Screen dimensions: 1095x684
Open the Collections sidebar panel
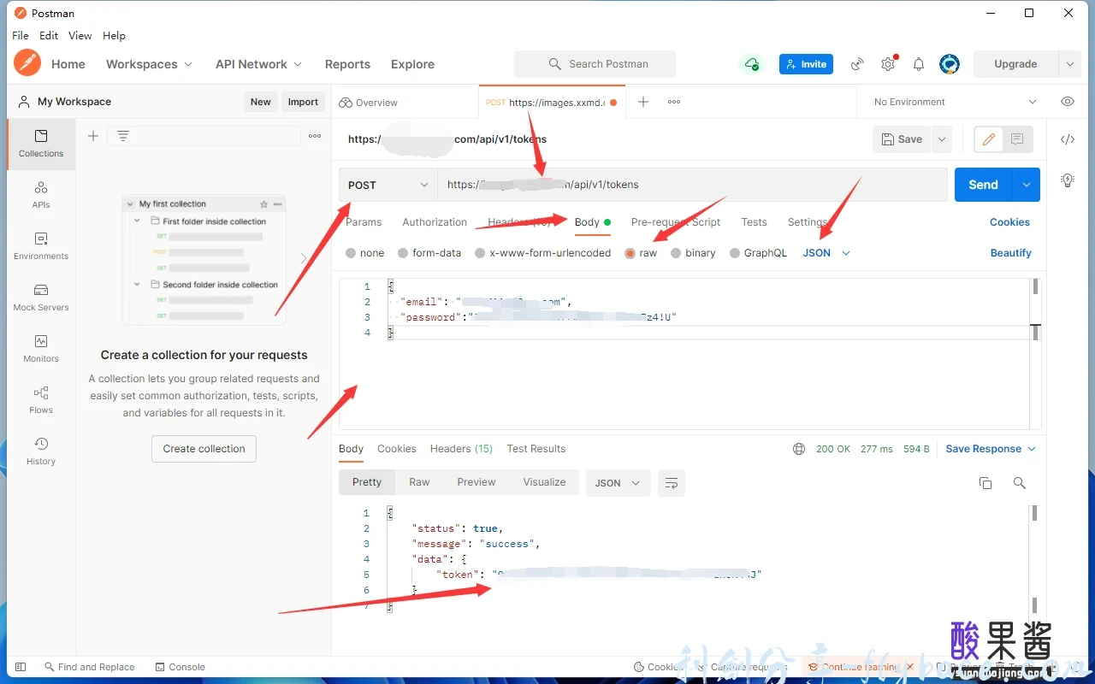point(41,143)
